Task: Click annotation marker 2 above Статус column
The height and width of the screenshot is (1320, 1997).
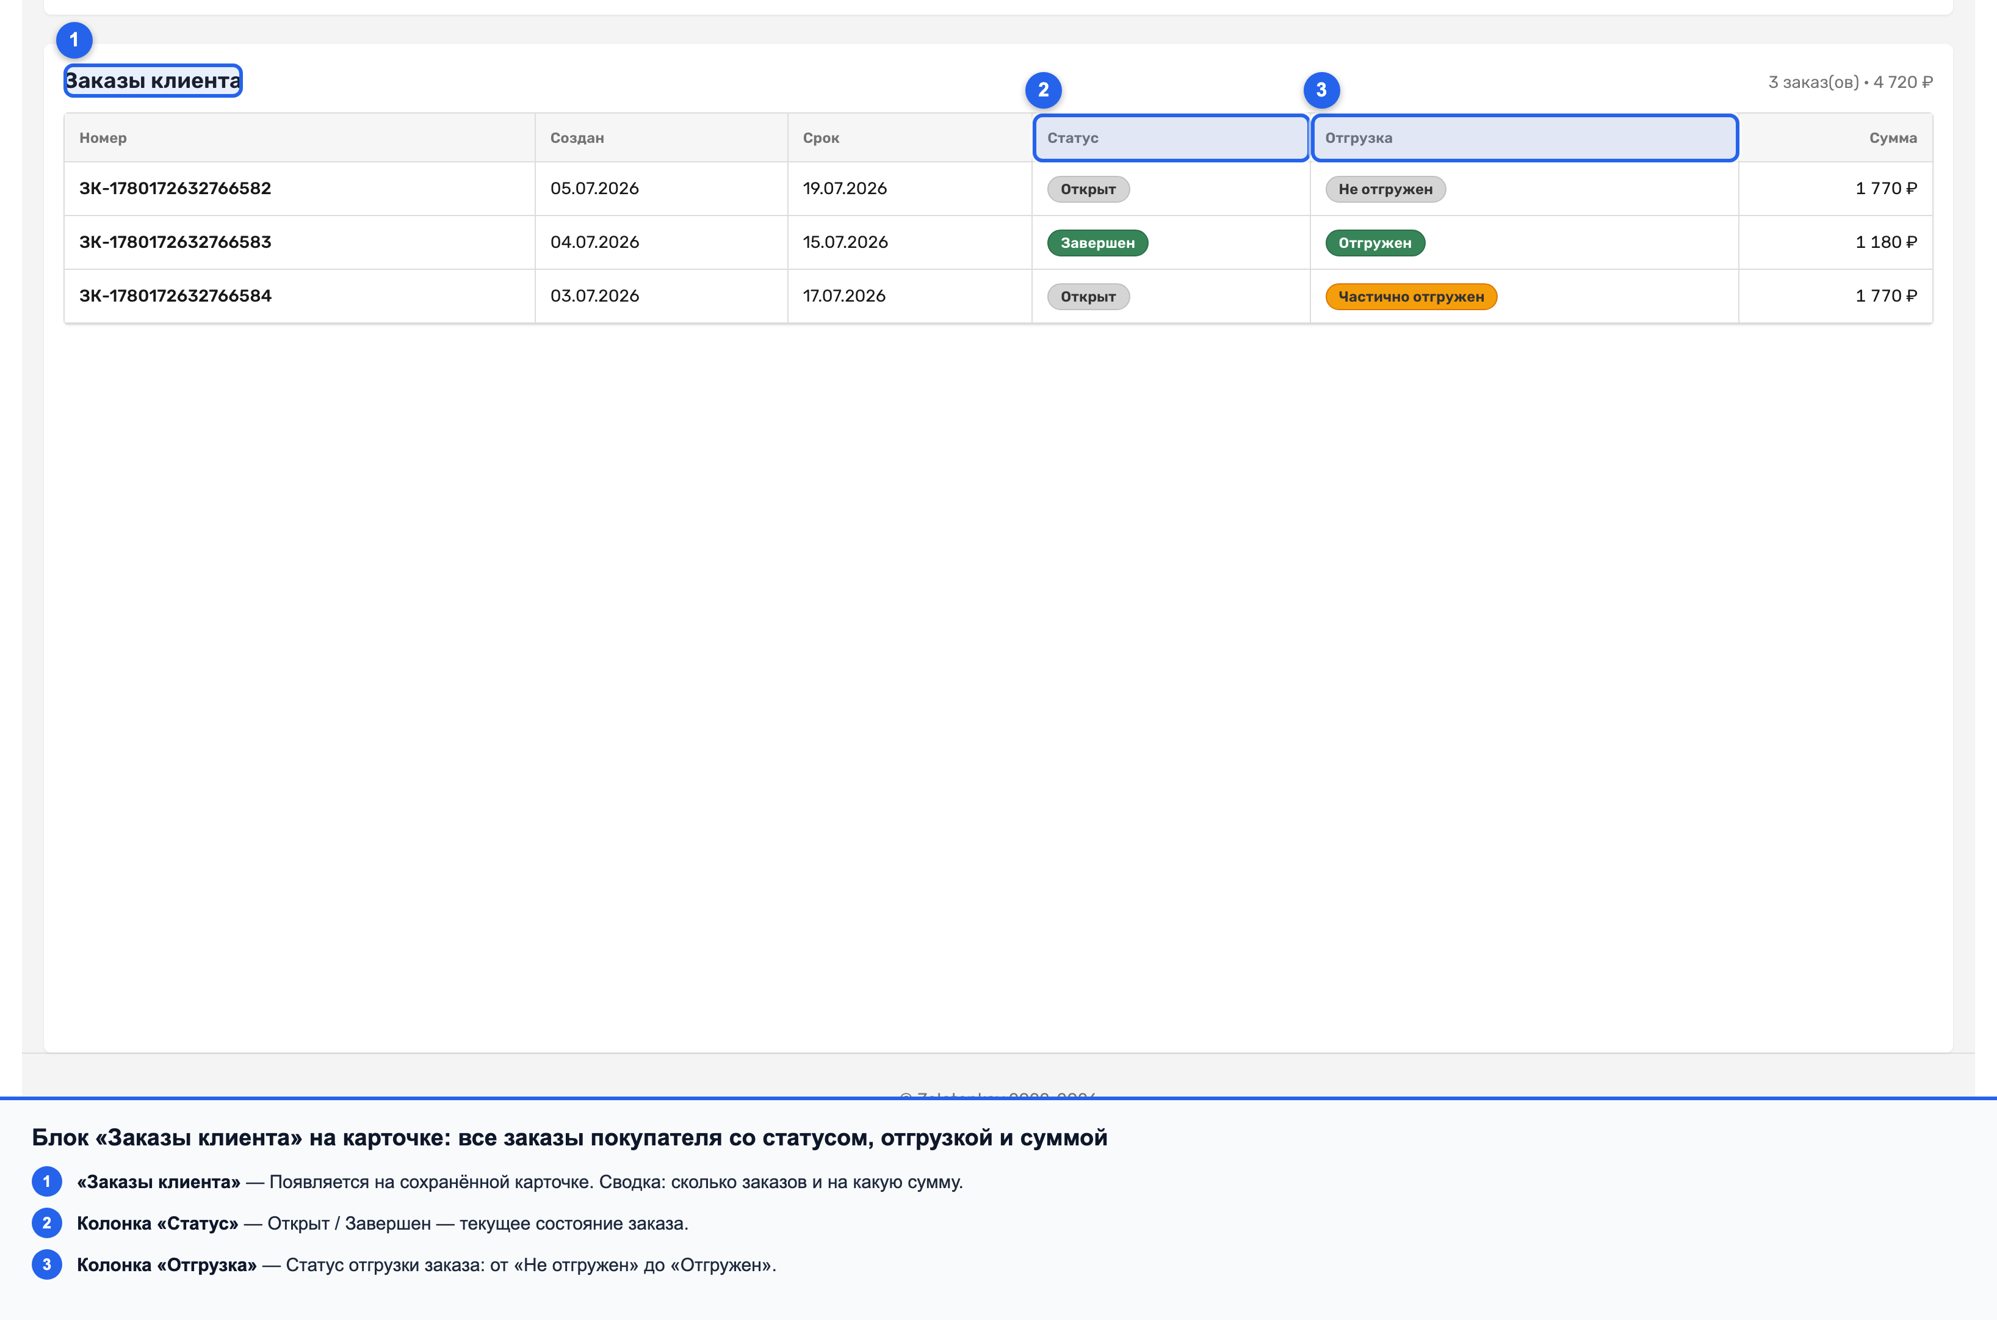Action: tap(1044, 90)
